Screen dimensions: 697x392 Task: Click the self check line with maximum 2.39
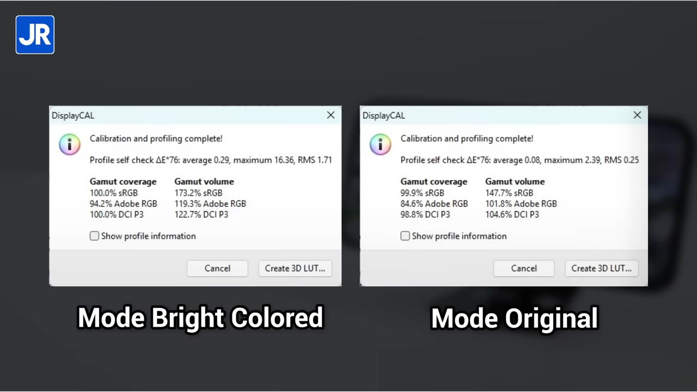(x=519, y=160)
